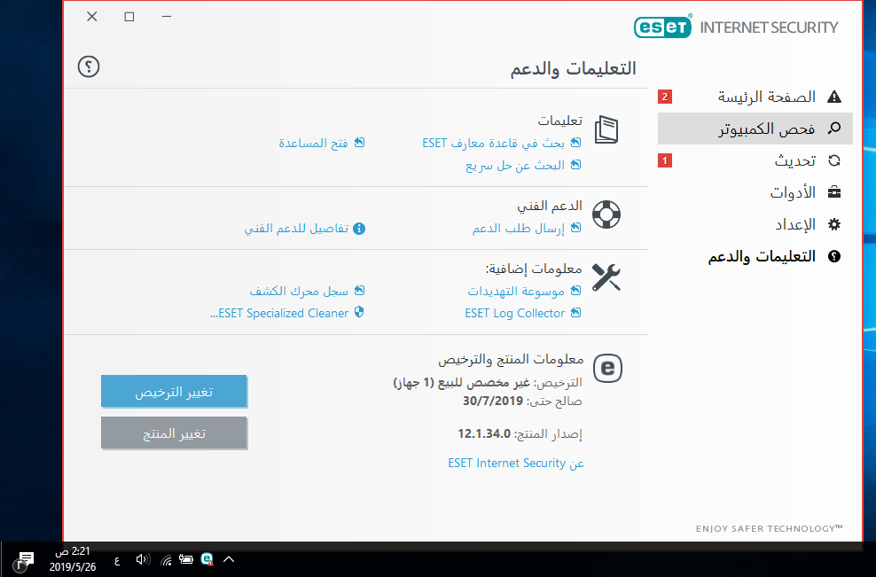
Task: Click the warning icon beside الصفحة الرئيسة
Action: pyautogui.click(x=834, y=97)
